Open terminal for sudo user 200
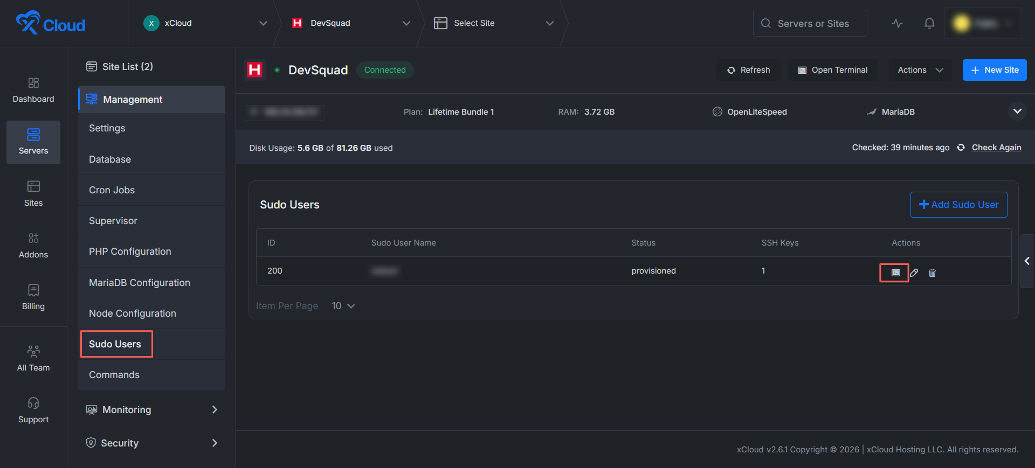This screenshot has height=468, width=1035. (x=895, y=273)
